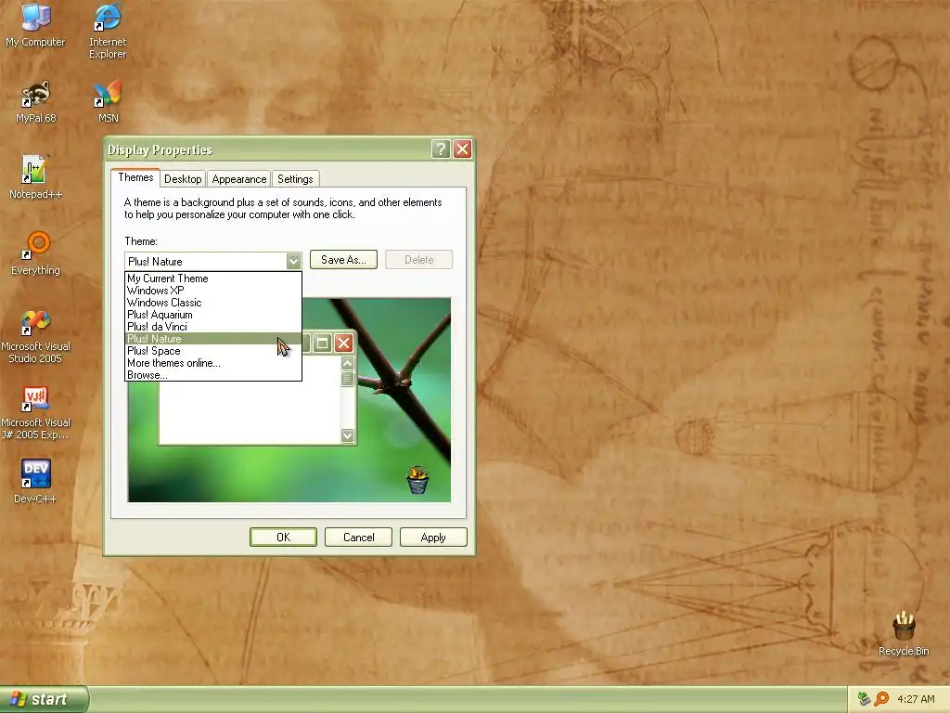Click the preview scrollbar up arrow

tap(348, 363)
